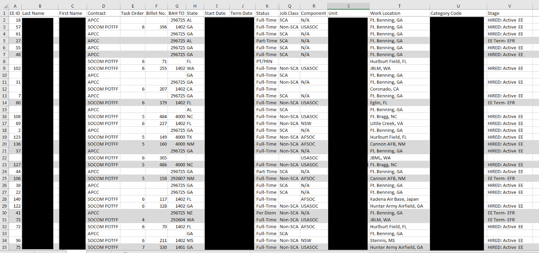Click the "Contract" header cell
This screenshot has width=539, height=253.
[103, 13]
